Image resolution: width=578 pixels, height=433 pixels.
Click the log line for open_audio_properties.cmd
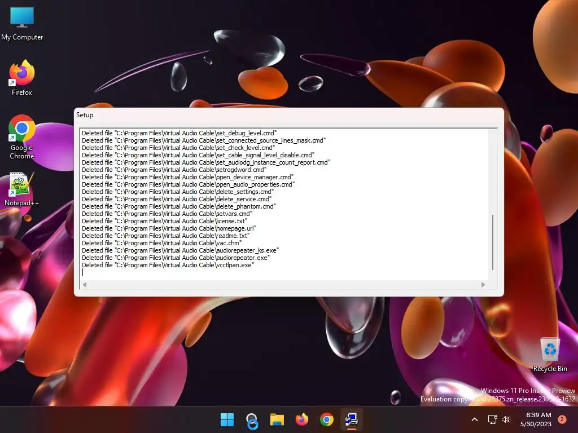pos(189,184)
